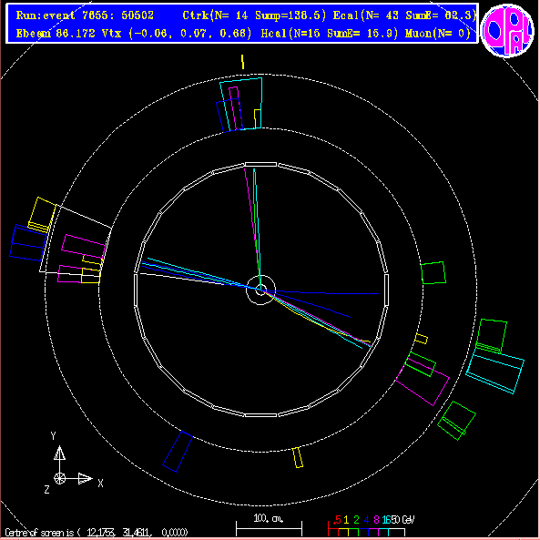
Task: Click the small yellow block at bottom
Action: coord(298,458)
